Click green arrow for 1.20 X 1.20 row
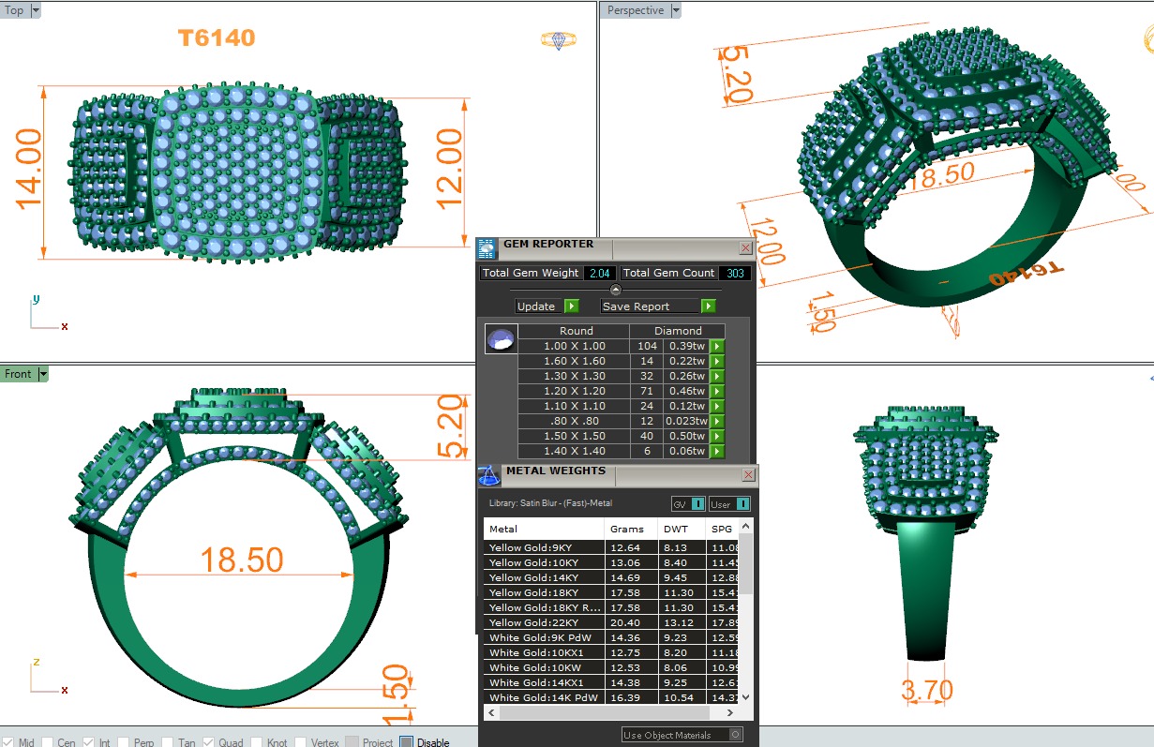The width and height of the screenshot is (1154, 747). pos(717,392)
